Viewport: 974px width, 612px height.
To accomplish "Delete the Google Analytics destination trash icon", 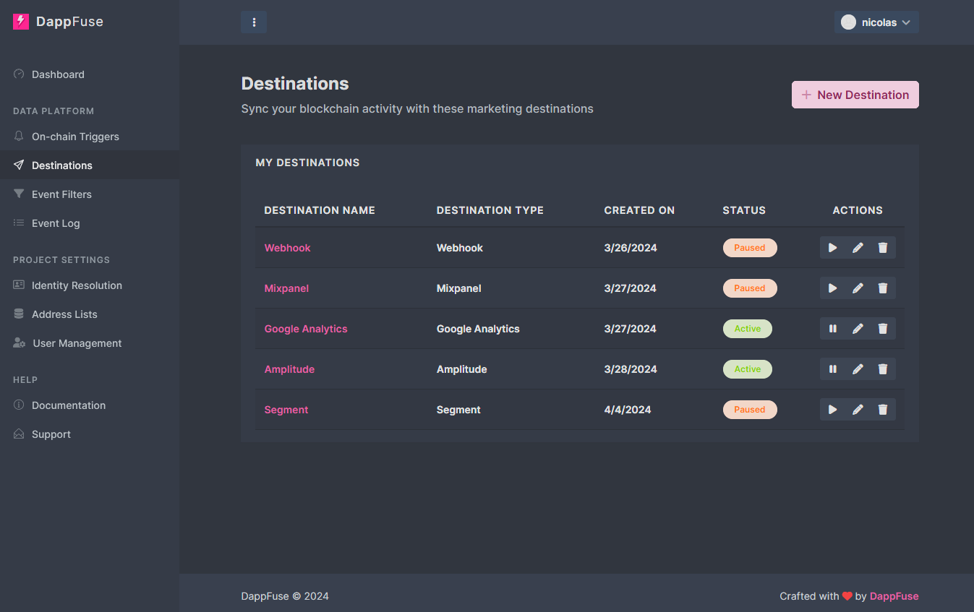I will pyautogui.click(x=883, y=329).
